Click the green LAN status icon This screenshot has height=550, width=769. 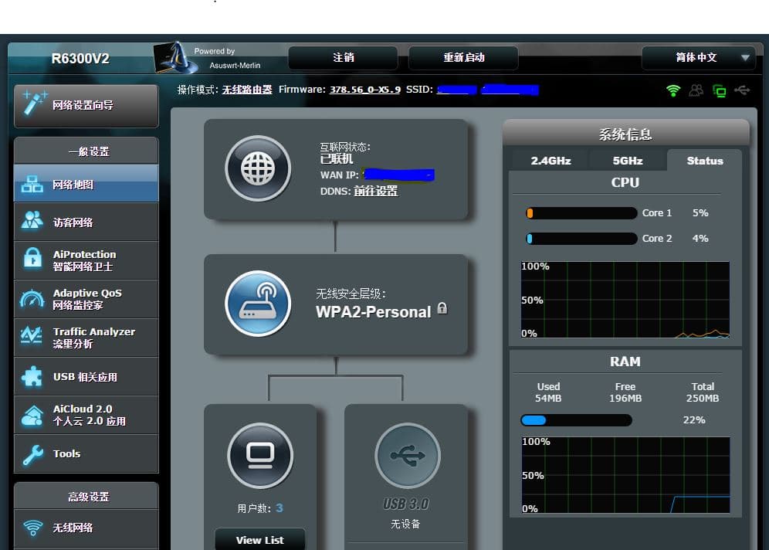[720, 91]
